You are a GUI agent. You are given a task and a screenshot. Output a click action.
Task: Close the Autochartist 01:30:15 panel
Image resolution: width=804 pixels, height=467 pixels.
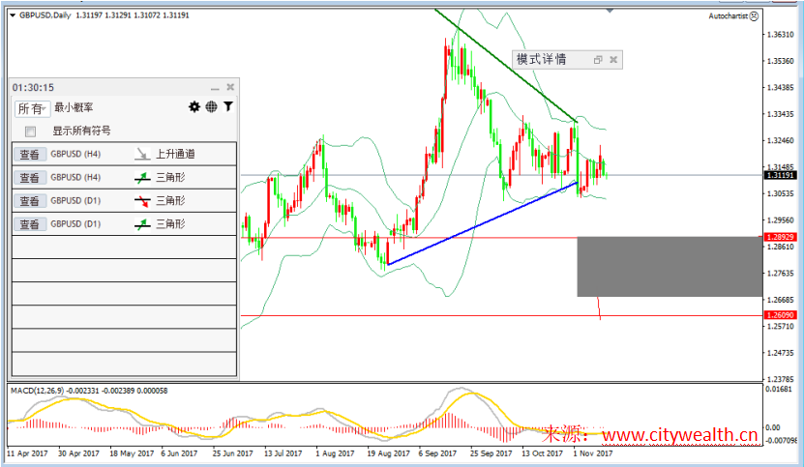click(230, 87)
